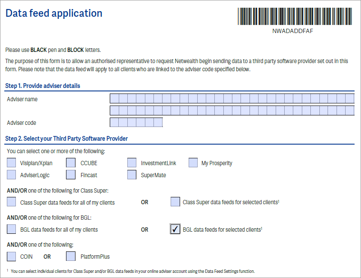Tick the PlatformPlus checkbox
Viewport: 361px width, 278px height.
point(70,256)
